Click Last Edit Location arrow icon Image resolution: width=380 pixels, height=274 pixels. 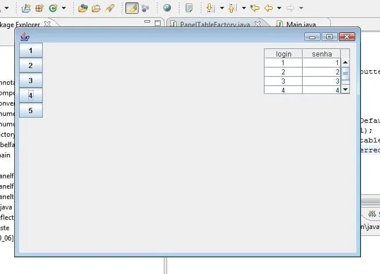point(255,8)
